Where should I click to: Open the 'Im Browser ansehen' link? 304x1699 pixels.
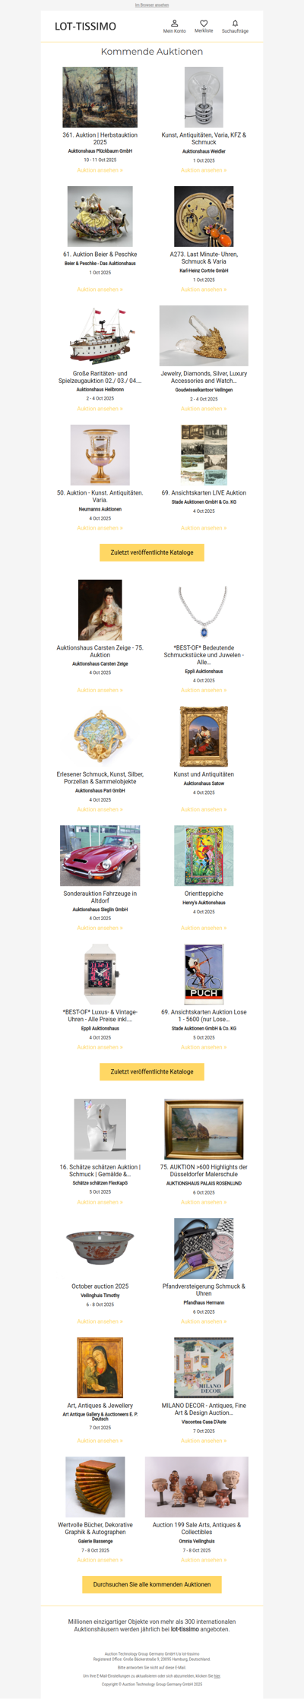[152, 5]
